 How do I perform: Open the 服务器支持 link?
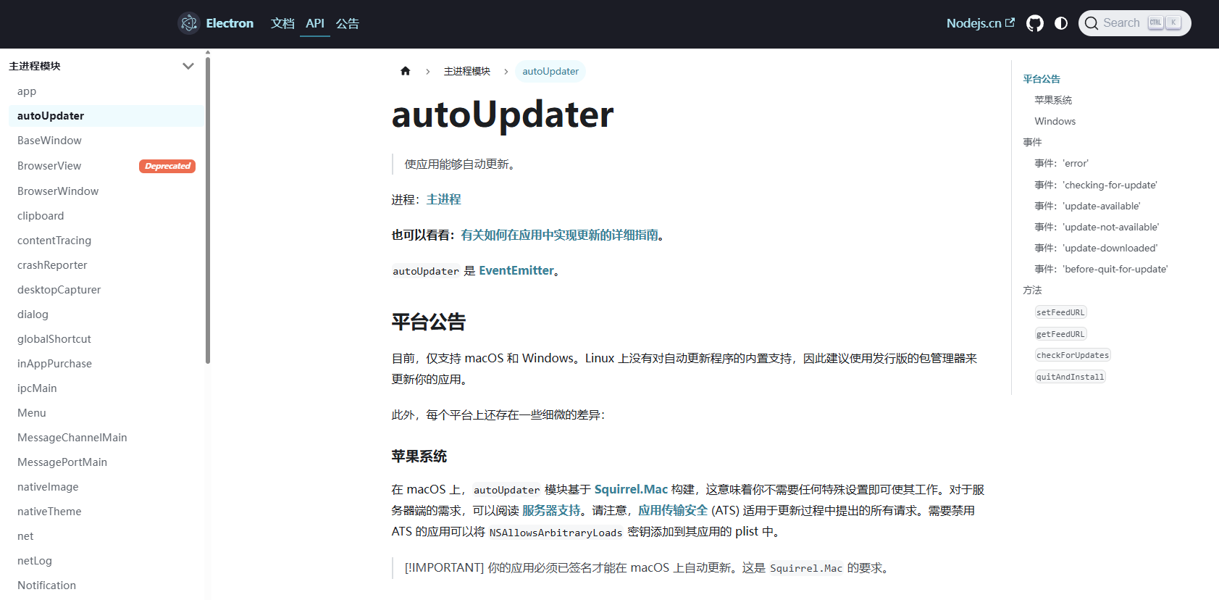551,510
